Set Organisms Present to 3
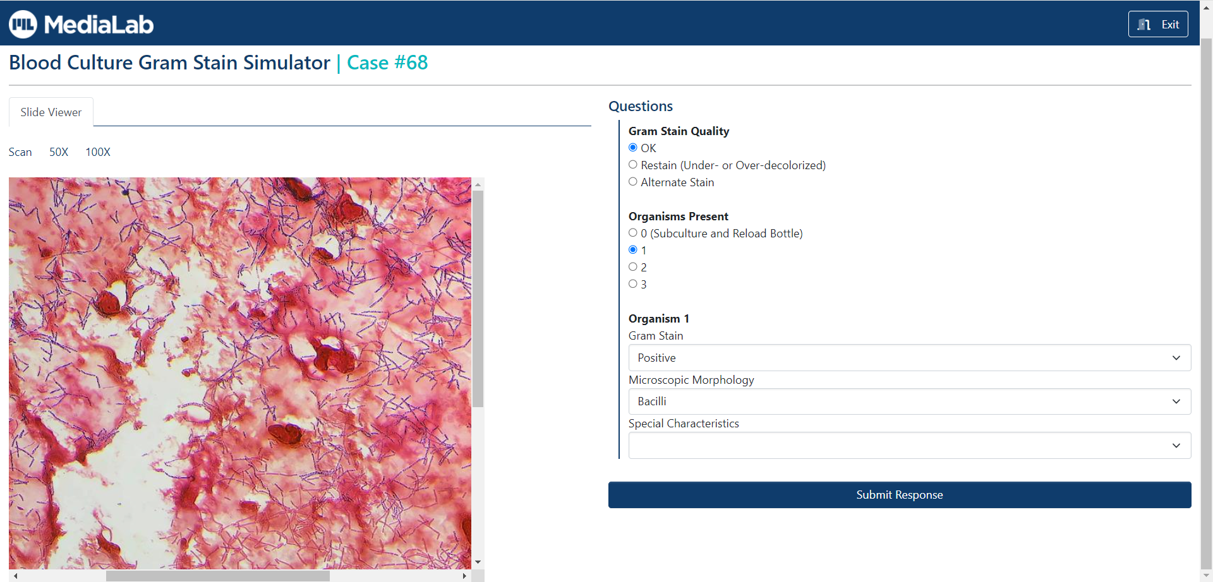The width and height of the screenshot is (1213, 582). pyautogui.click(x=633, y=283)
